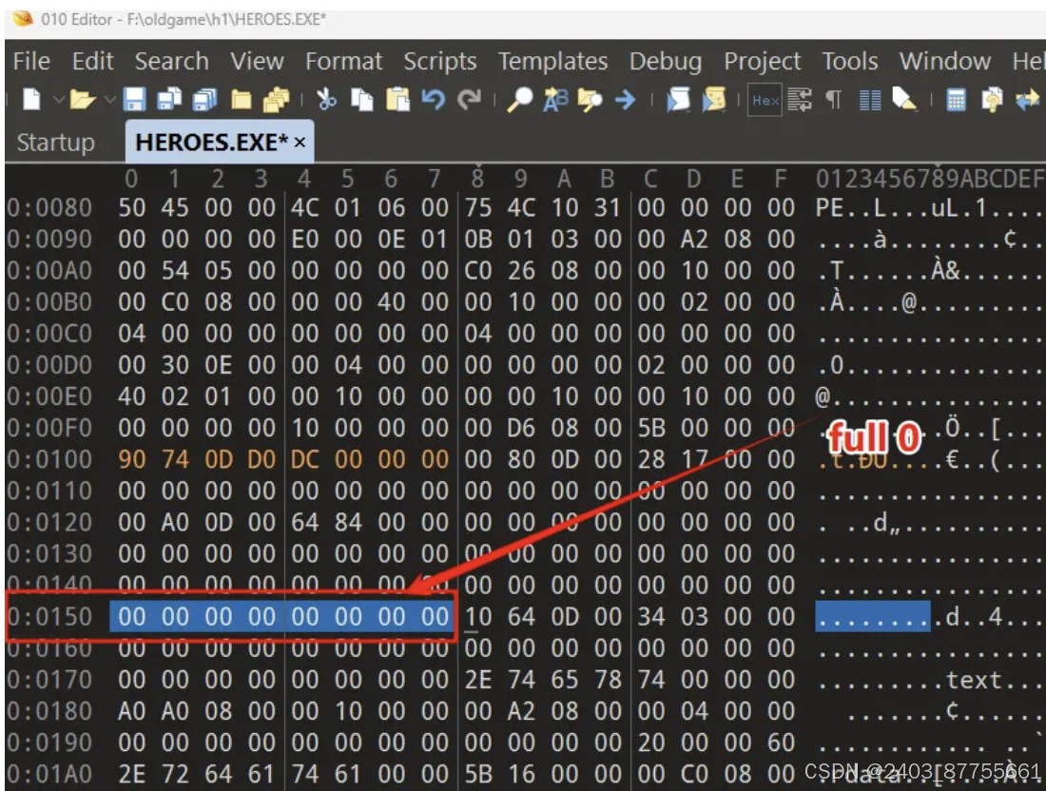The height and width of the screenshot is (791, 1046).
Task: Paste from clipboard with Paste icon
Action: point(397,100)
